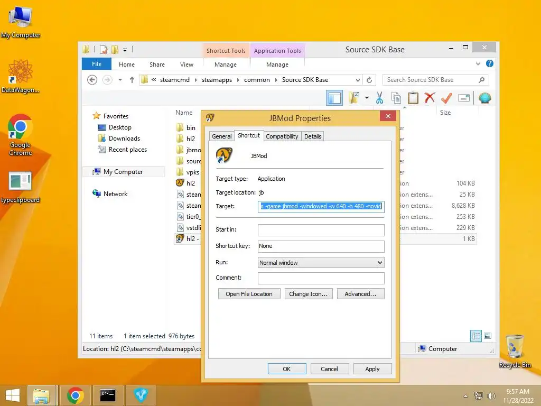Viewport: 541px width, 406px height.
Task: Switch to Details view icon in status bar
Action: point(476,336)
